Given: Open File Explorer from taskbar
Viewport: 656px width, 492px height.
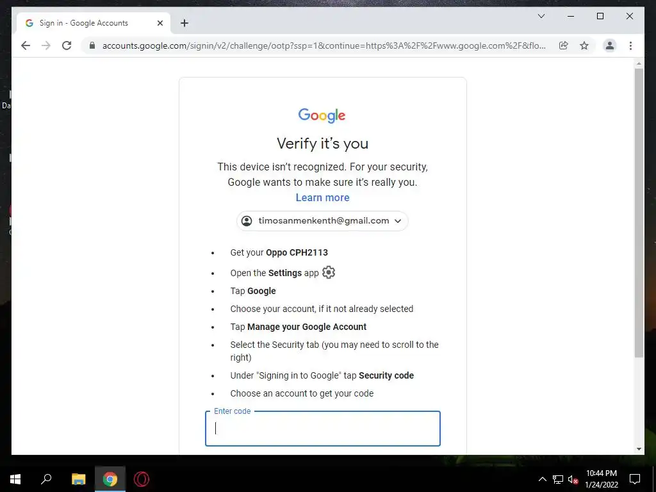Looking at the screenshot, I should [x=78, y=479].
